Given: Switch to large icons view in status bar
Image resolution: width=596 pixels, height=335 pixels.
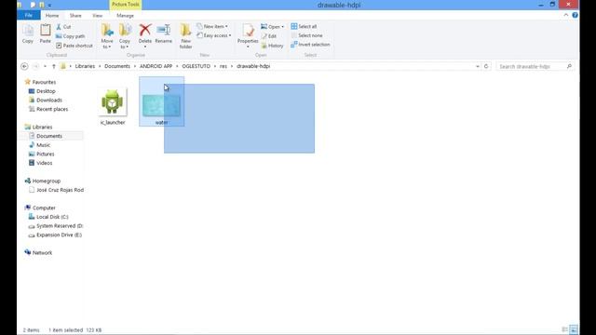Looking at the screenshot, I should pos(574,329).
